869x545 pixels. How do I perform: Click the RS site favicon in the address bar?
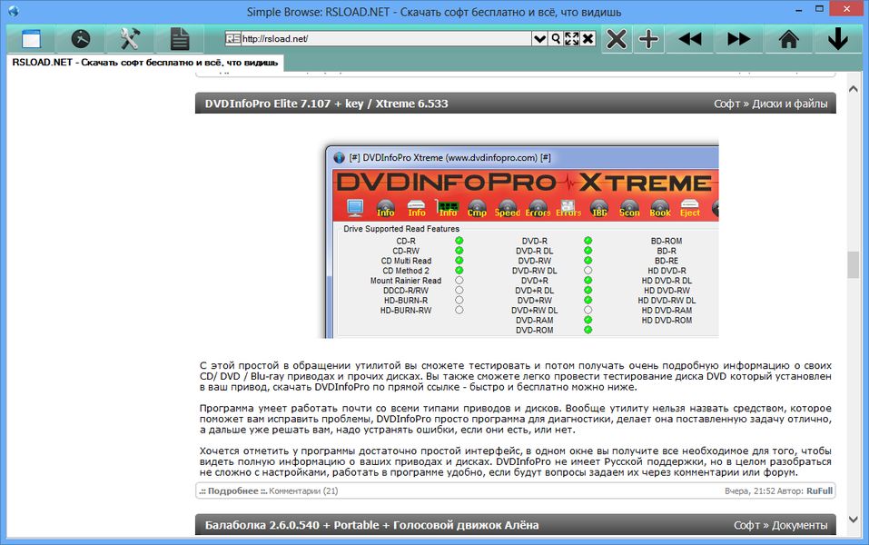tap(232, 38)
